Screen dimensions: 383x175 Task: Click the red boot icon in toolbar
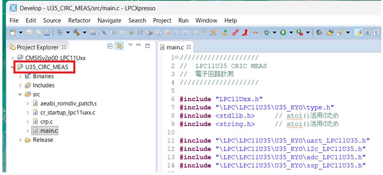[244, 33]
